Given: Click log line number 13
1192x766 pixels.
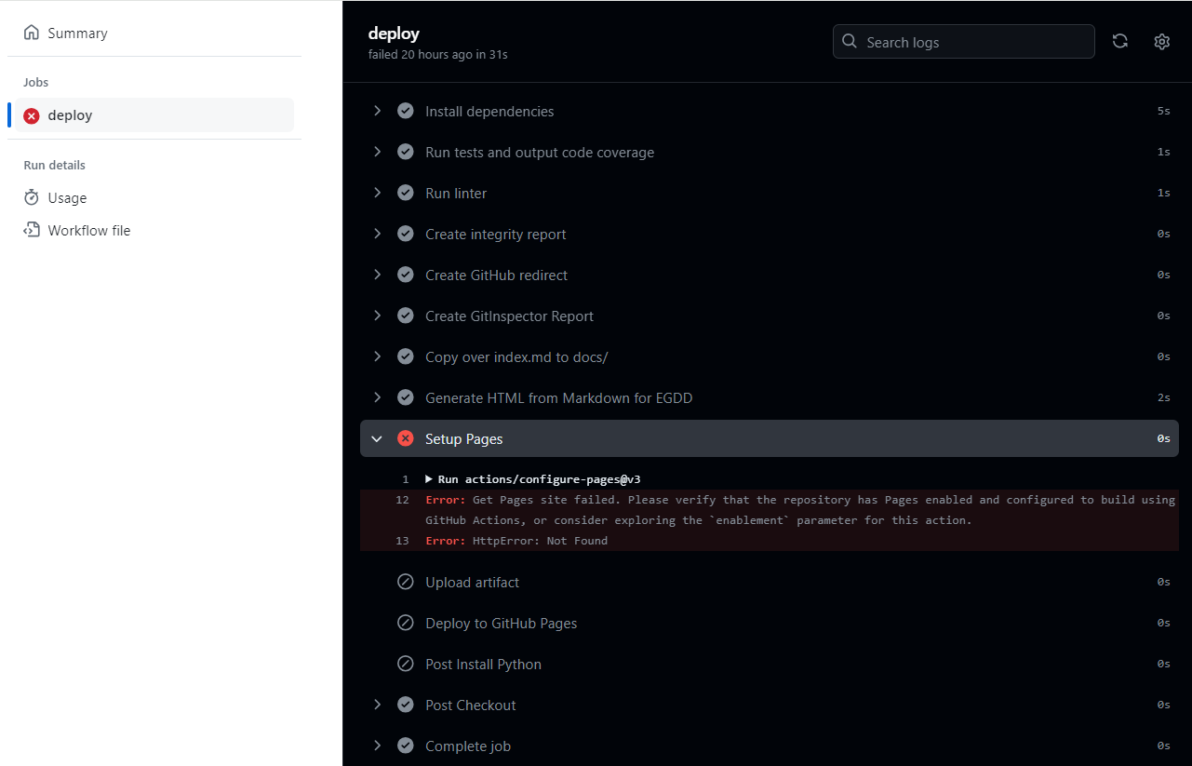Looking at the screenshot, I should tap(402, 541).
